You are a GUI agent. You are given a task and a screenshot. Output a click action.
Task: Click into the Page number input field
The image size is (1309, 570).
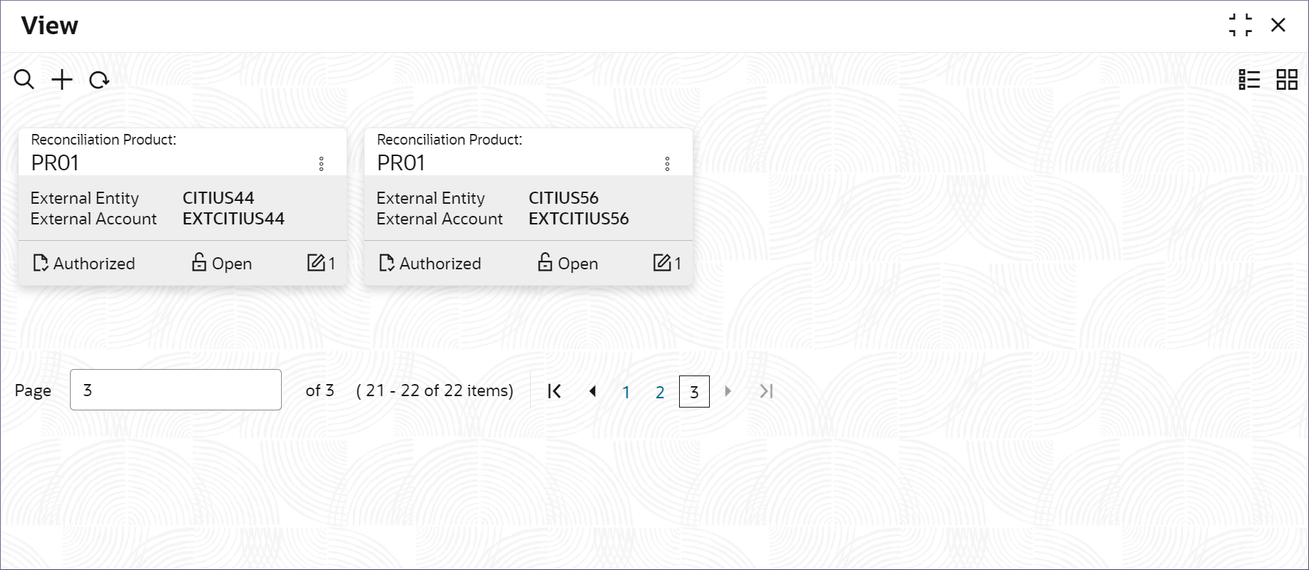pyautogui.click(x=175, y=390)
